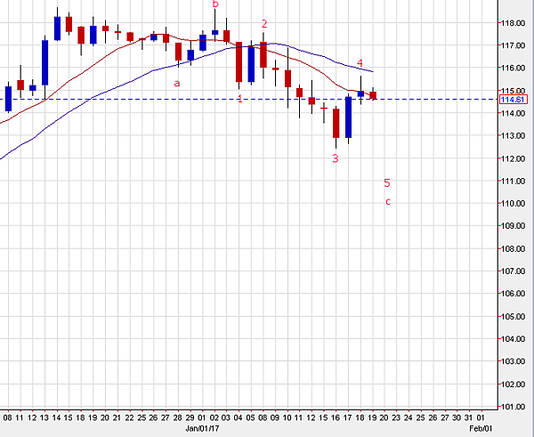This screenshot has width=534, height=437.
Task: Select date label 28 on time axis
Action: (177, 417)
